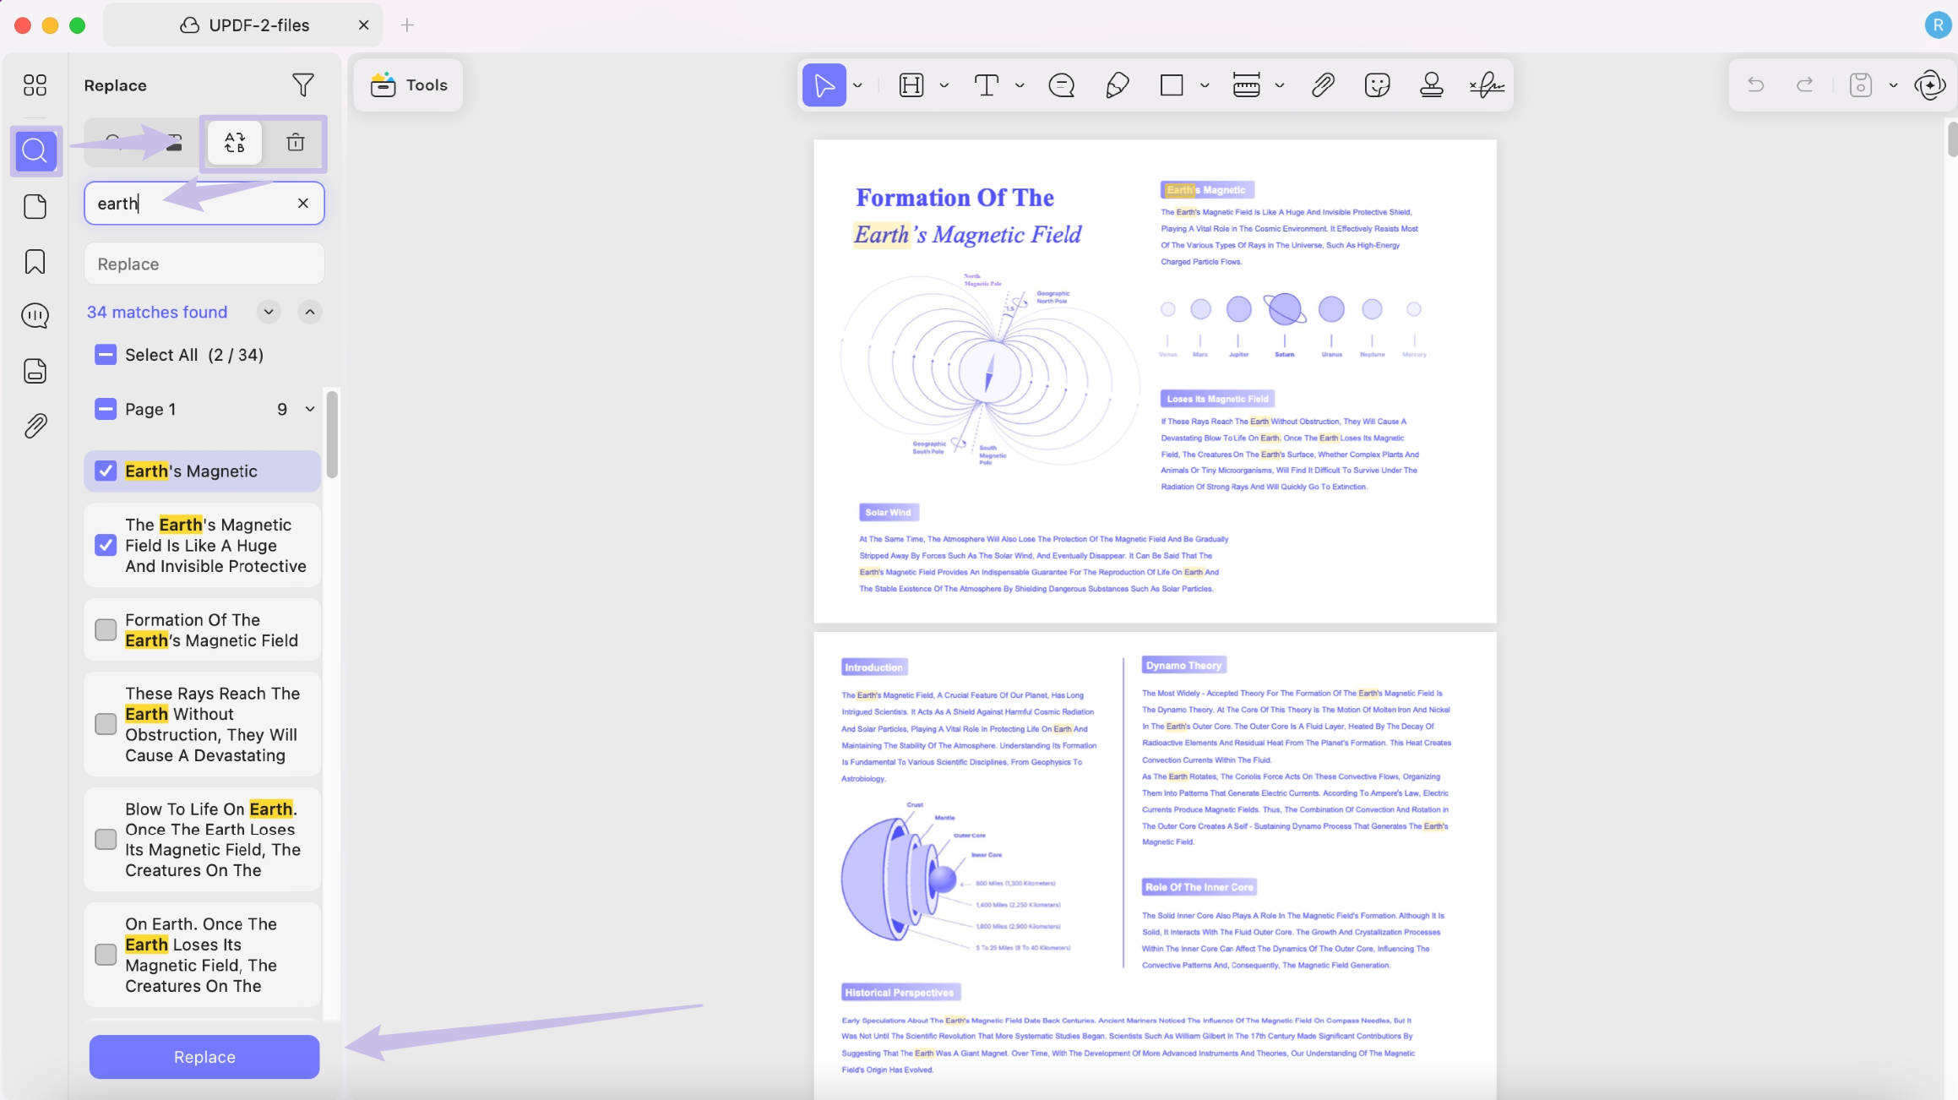
Task: Click the purple Replace button
Action: point(204,1057)
